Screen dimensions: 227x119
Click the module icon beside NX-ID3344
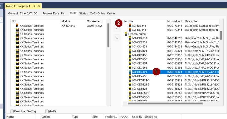[x=130, y=26]
